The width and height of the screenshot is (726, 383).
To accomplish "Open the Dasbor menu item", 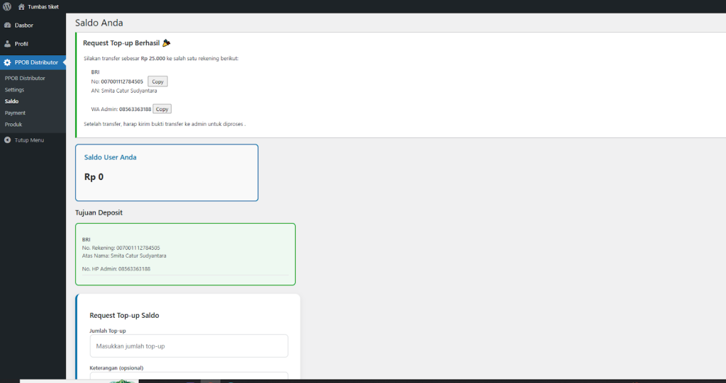I will click(x=24, y=25).
